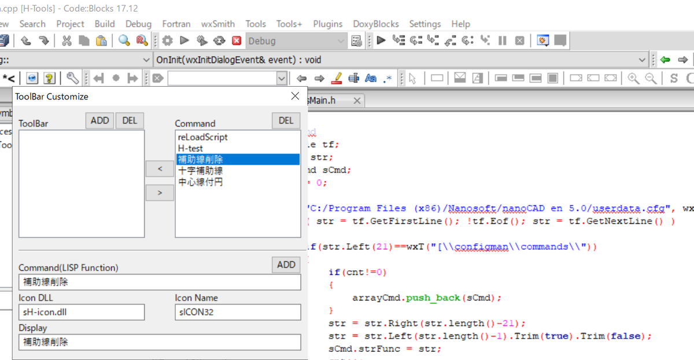The width and height of the screenshot is (694, 360).
Task: Open the debugging windows icon
Action: pyautogui.click(x=542, y=40)
